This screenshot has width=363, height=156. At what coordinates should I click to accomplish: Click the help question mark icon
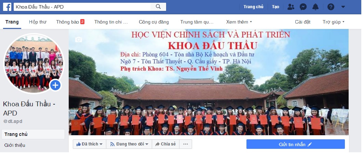coord(331,7)
